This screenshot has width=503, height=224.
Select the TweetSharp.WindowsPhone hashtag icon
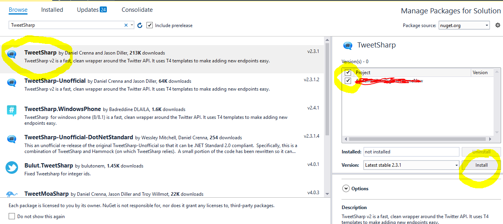coord(12,111)
